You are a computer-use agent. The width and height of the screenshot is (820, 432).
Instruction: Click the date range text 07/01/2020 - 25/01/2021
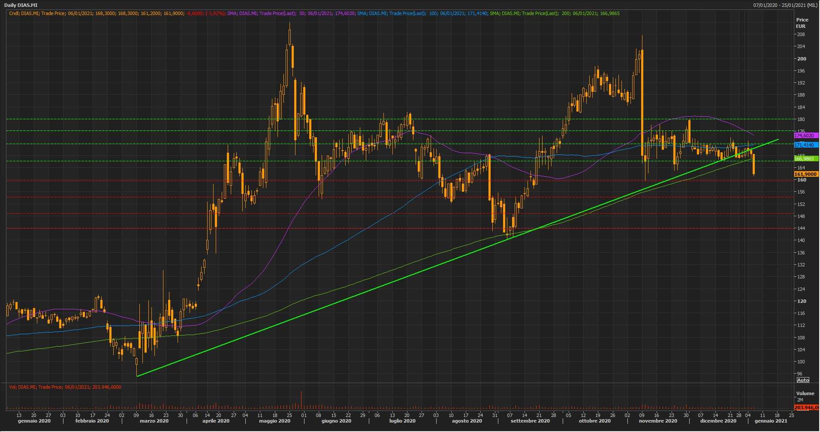coord(784,5)
